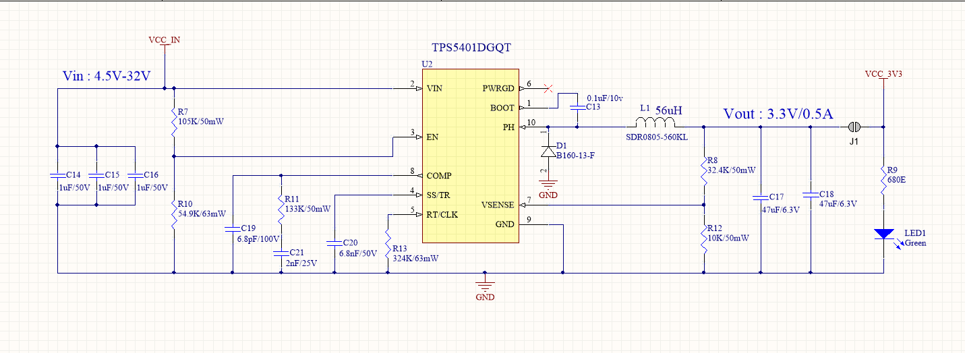Click the U2 designator label
This screenshot has height=353, width=965.
click(427, 64)
